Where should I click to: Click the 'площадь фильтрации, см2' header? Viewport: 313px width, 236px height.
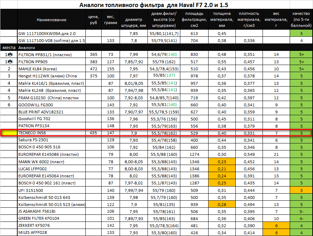click(194, 19)
